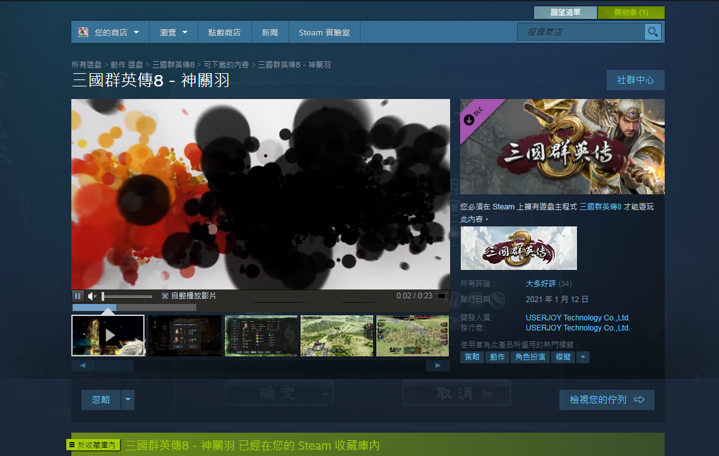This screenshot has height=456, width=719.
Task: Select the third screenshot thumbnail
Action: [261, 336]
